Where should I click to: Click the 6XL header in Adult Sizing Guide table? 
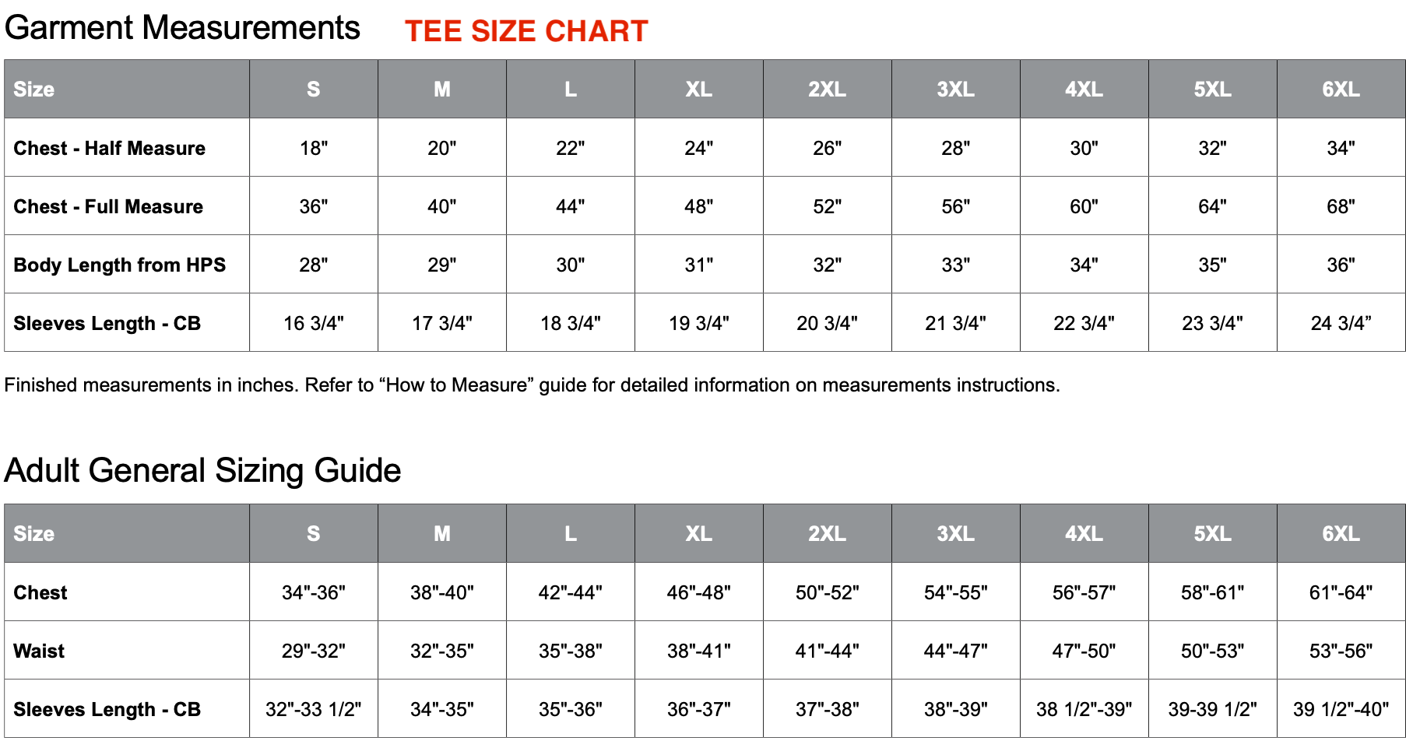coord(1341,534)
